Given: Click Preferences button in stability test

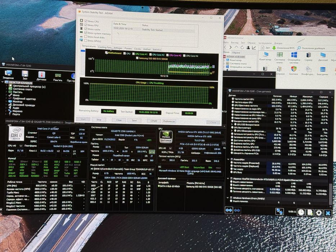Looking at the screenshot, I should point(169,121).
